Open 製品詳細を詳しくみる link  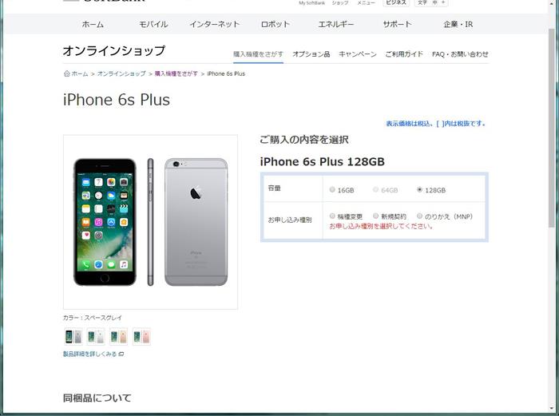click(89, 354)
